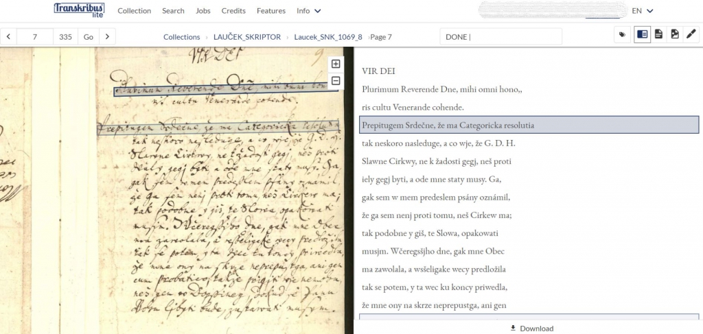Open the tags panel icon
Image resolution: width=703 pixels, height=334 pixels.
click(x=623, y=34)
